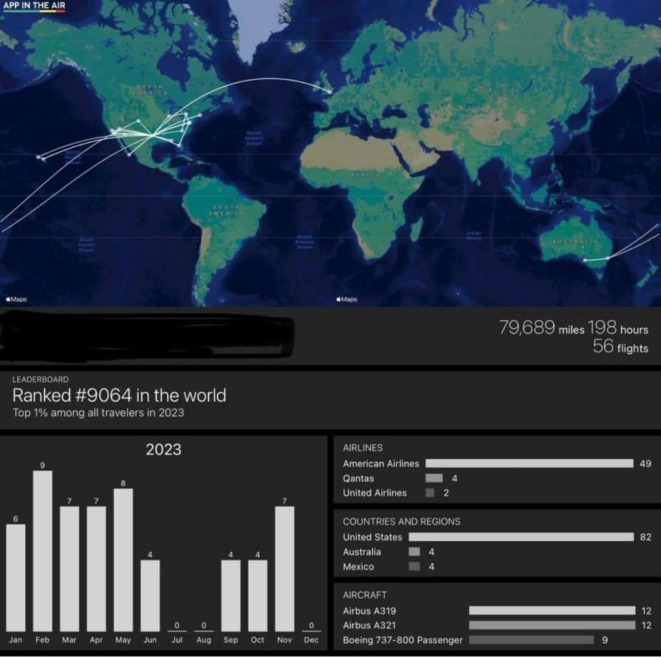Click the American Airlines count 49
Screen dimensions: 661x658
point(646,463)
